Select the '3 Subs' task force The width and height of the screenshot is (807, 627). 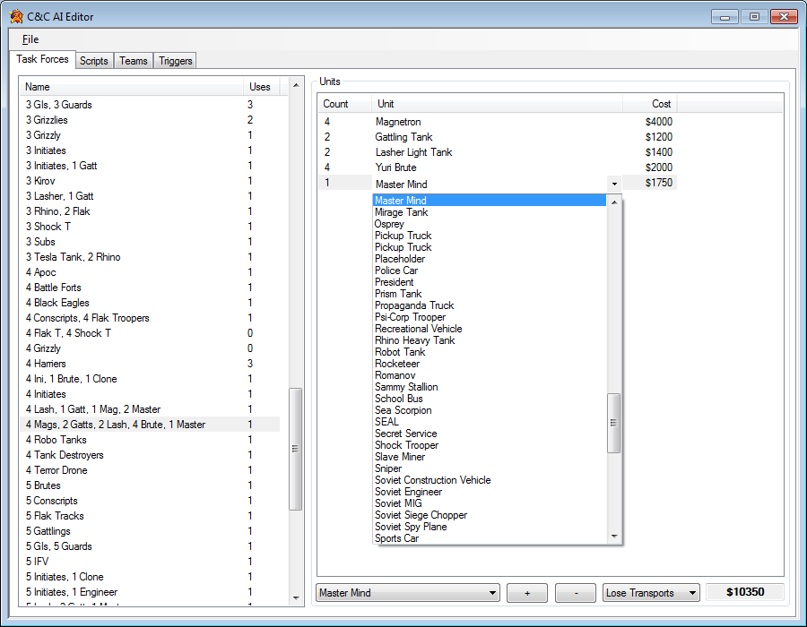click(x=150, y=242)
